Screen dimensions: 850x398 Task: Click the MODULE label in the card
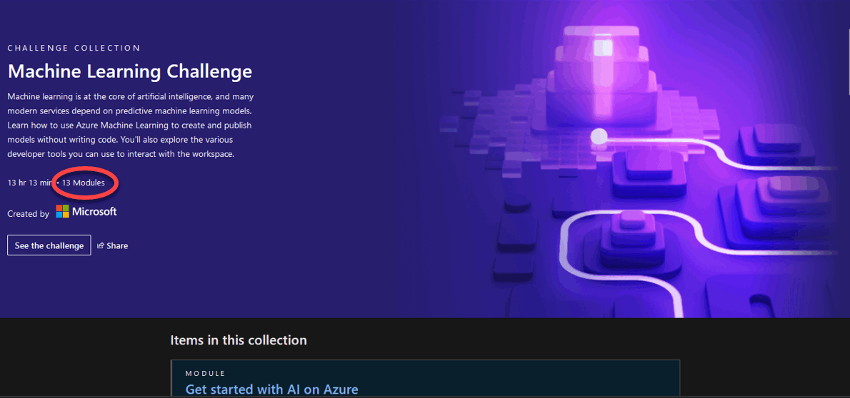pyautogui.click(x=206, y=374)
